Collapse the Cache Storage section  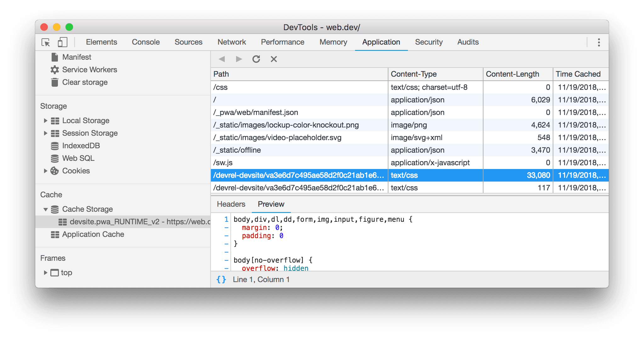[45, 209]
